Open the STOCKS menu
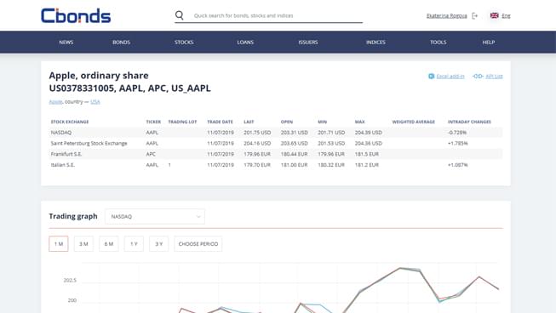This screenshot has height=313, width=556. (184, 43)
